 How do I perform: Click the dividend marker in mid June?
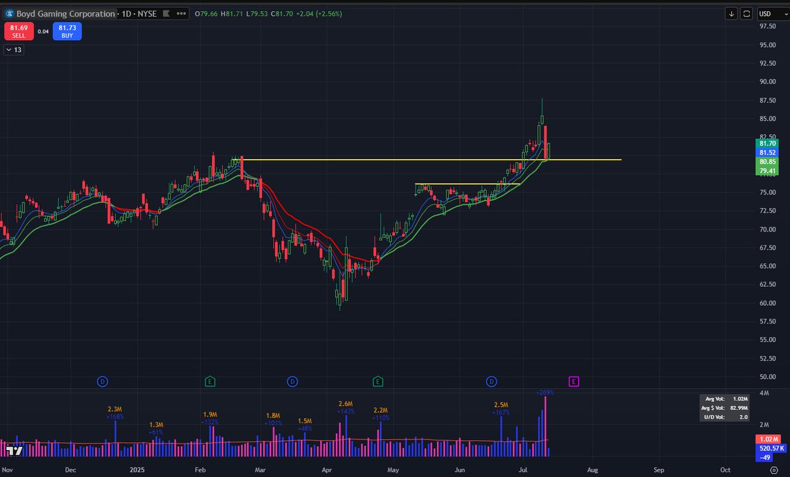[x=491, y=381]
